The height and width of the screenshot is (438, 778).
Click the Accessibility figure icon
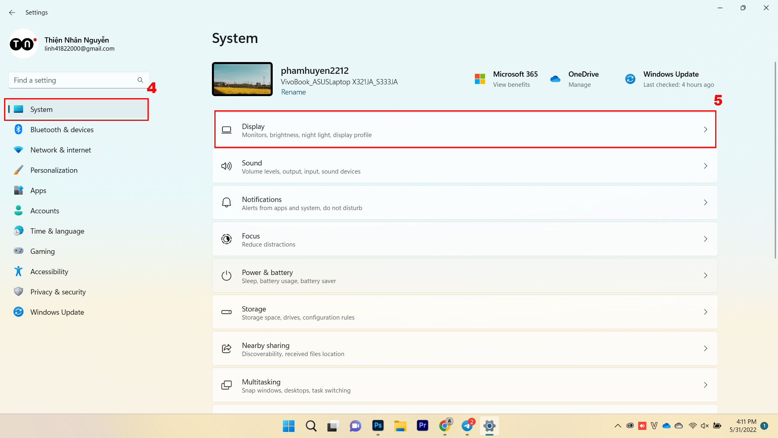18,271
